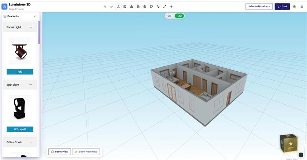
Task: Save the project with floppy disk icon
Action: click(125, 7)
